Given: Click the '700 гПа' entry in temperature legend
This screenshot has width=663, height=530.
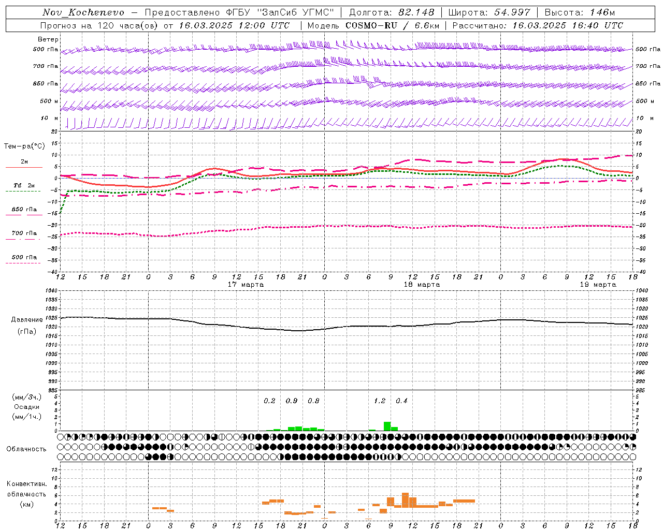Looking at the screenshot, I should (x=24, y=233).
